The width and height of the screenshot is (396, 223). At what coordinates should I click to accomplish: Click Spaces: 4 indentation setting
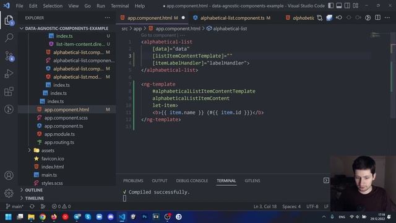point(291,206)
